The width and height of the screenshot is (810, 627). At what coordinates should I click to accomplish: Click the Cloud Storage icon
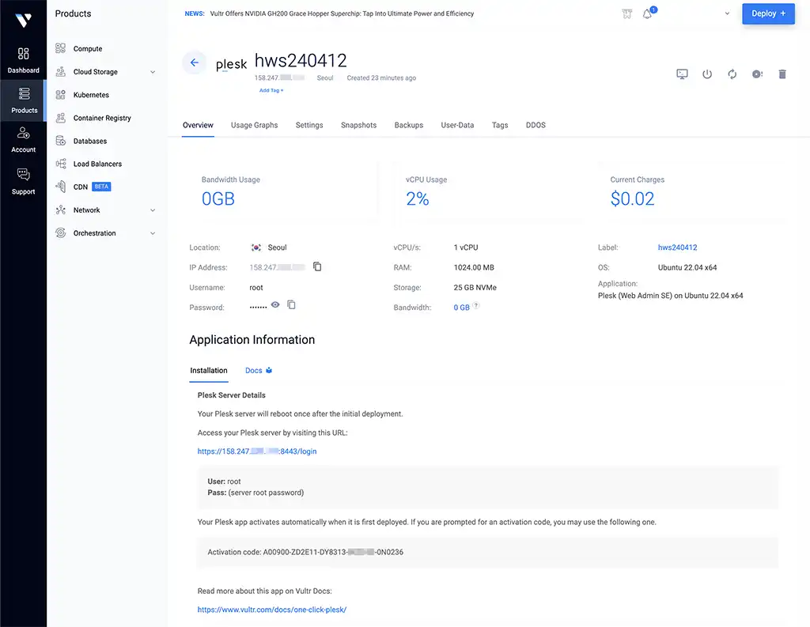pyautogui.click(x=61, y=72)
